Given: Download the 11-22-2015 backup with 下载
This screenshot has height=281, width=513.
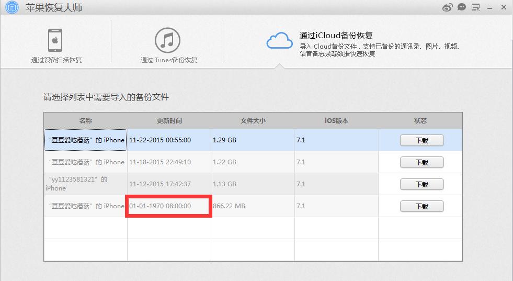Looking at the screenshot, I should [421, 140].
